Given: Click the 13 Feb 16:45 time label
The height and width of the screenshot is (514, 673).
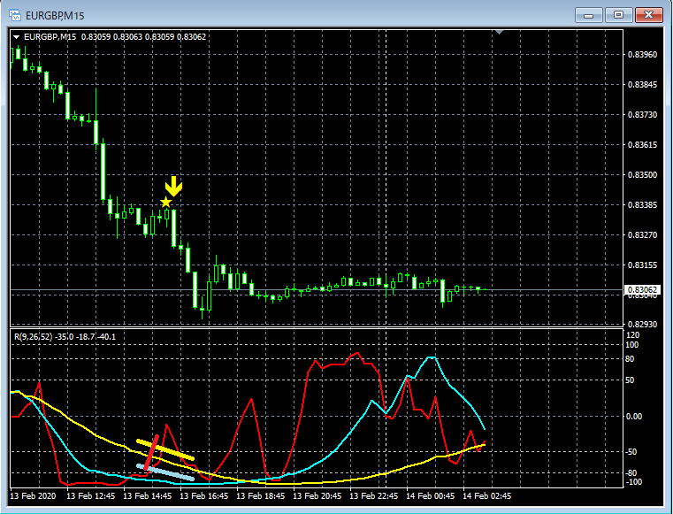Looking at the screenshot, I should click(204, 496).
